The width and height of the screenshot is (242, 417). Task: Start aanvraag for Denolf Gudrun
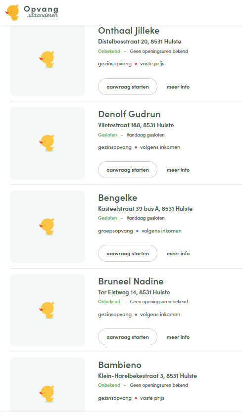(128, 170)
